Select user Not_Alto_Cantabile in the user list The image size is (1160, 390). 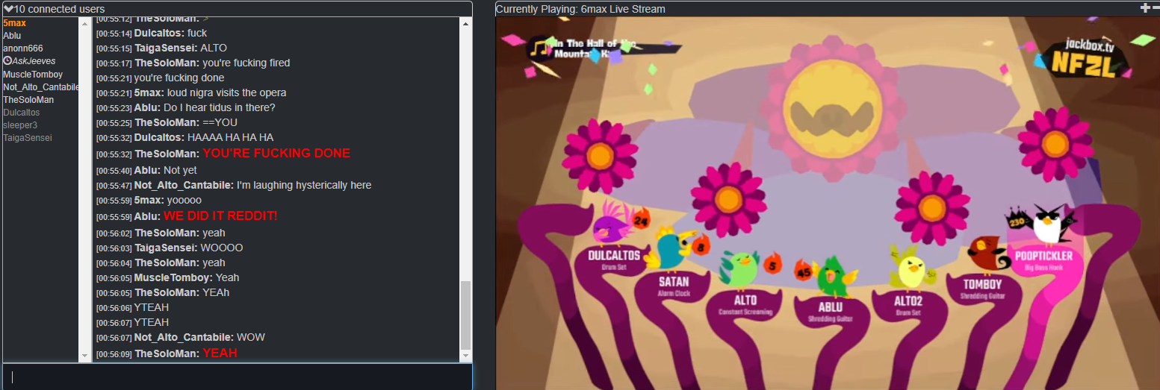point(41,87)
